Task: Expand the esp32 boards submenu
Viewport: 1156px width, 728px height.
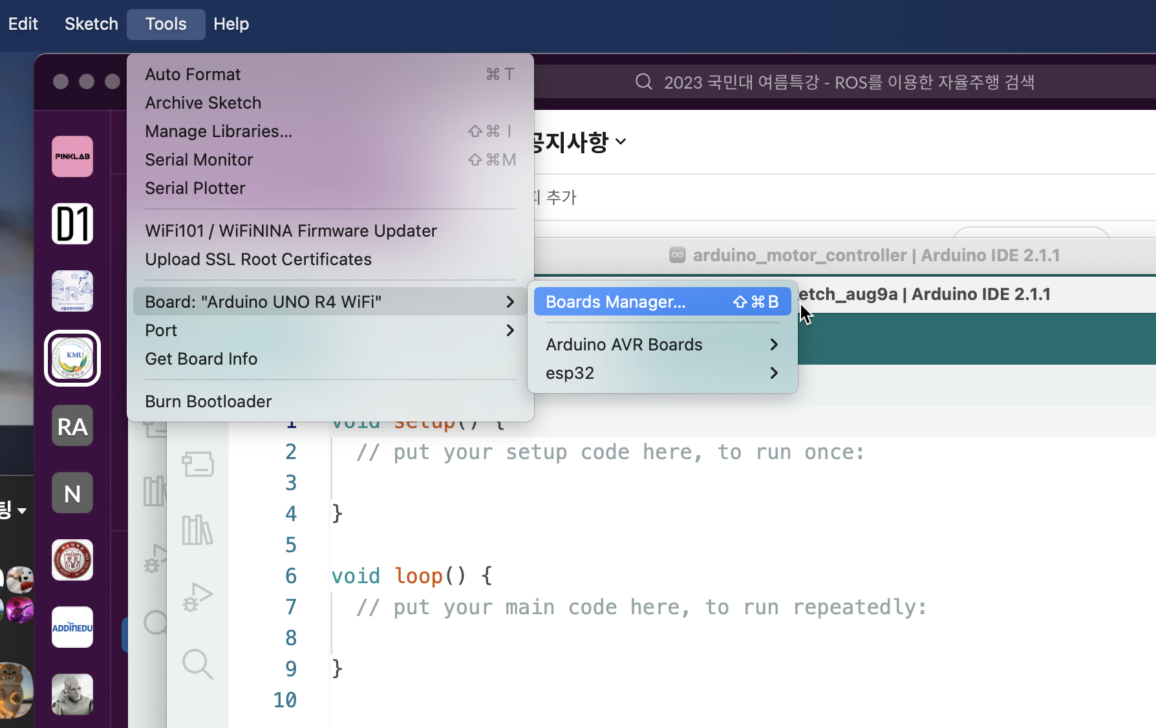Action: [663, 373]
